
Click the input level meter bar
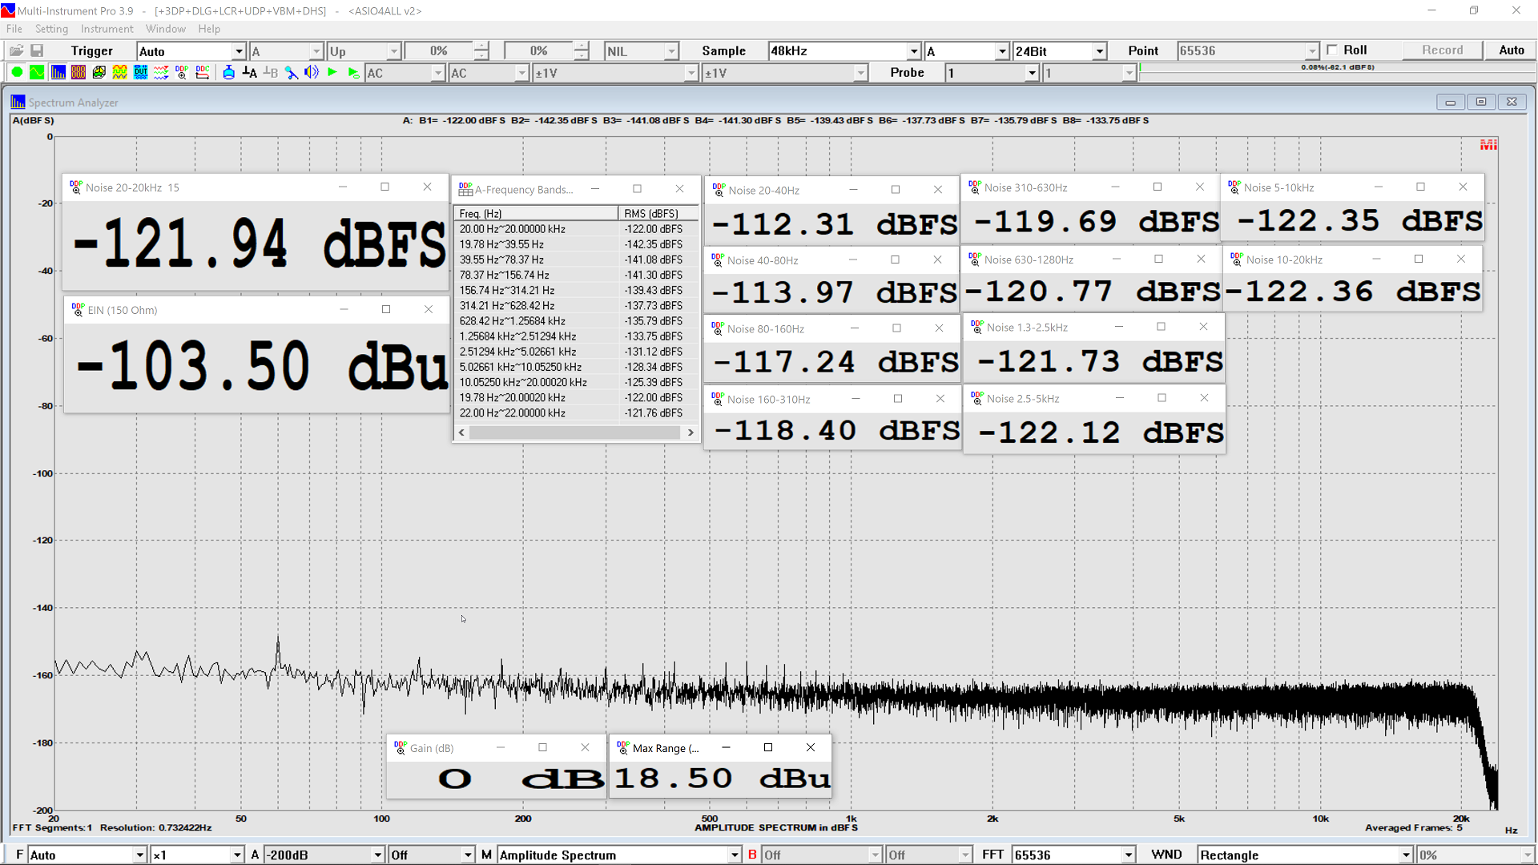pyautogui.click(x=1336, y=74)
